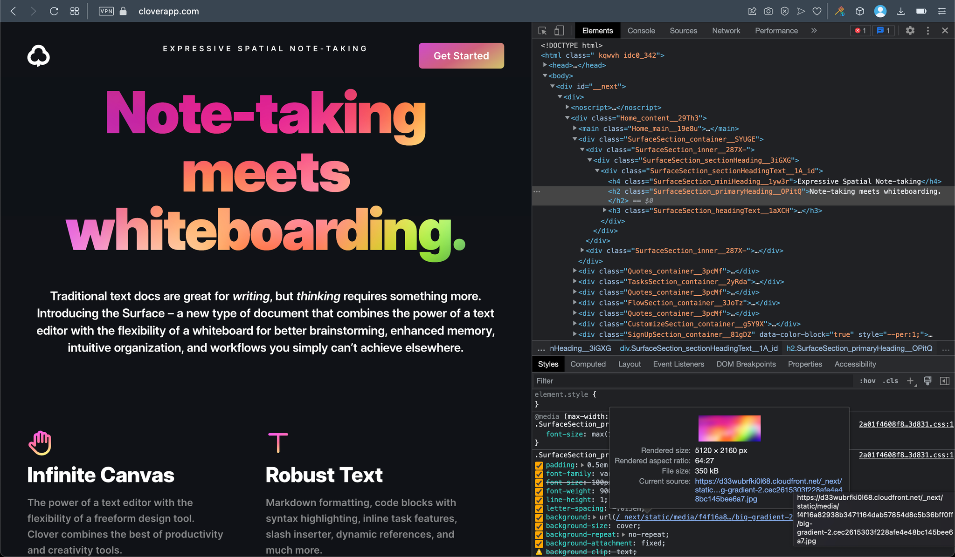Expand the noscript element node
Image resolution: width=955 pixels, height=557 pixels.
tap(567, 107)
